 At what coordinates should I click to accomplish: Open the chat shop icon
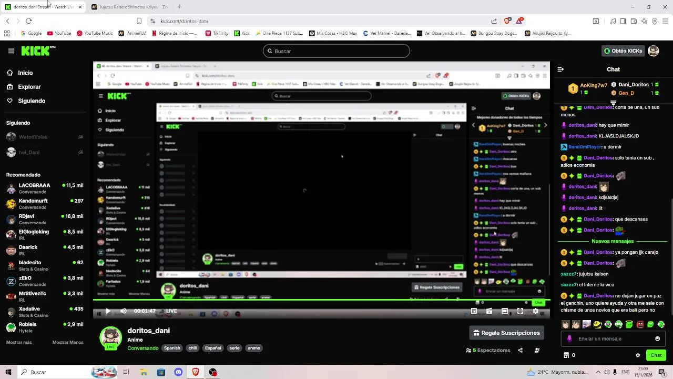tap(566, 355)
